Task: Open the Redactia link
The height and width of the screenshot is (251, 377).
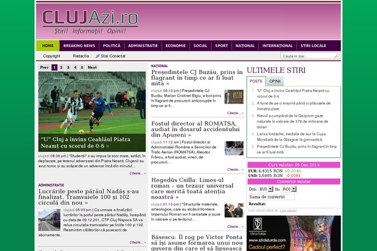Action: tap(81, 56)
